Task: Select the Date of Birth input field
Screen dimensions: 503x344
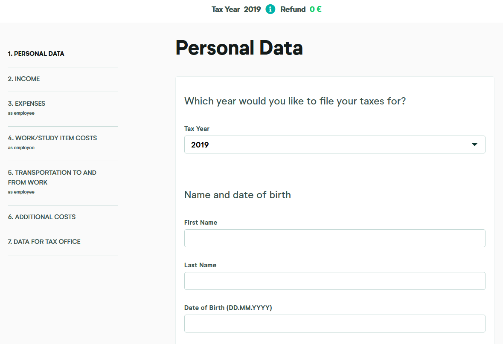Action: (334, 324)
